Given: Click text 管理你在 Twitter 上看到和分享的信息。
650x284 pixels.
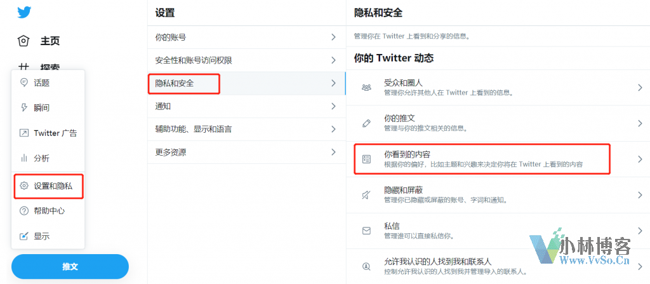Looking at the screenshot, I should point(411,36).
